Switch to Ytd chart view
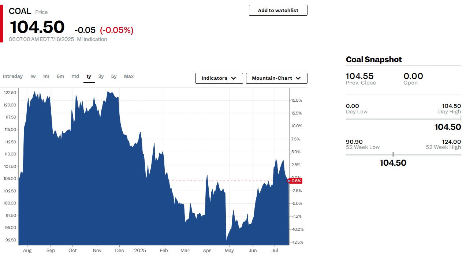This screenshot has width=466, height=263. (x=75, y=76)
